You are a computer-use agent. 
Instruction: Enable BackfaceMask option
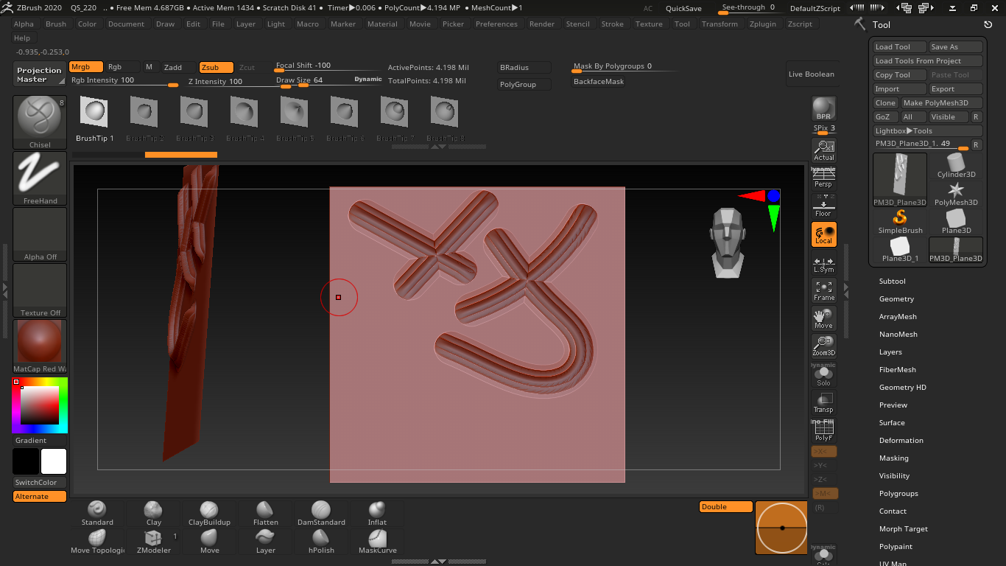[x=599, y=82]
